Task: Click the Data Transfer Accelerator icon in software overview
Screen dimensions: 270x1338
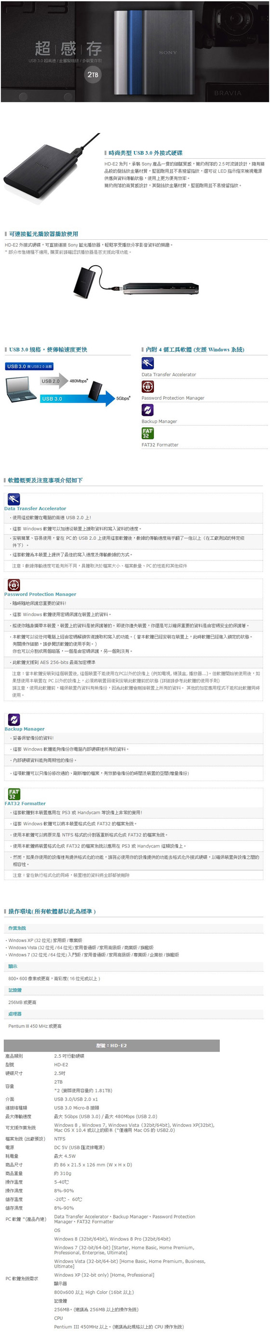Action: (14, 499)
